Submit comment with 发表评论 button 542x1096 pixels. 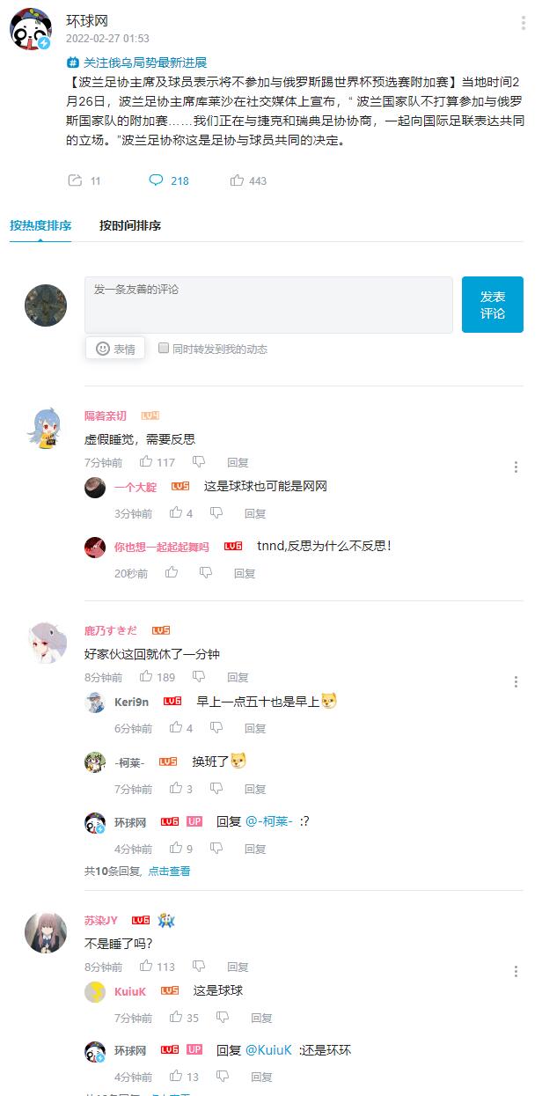pyautogui.click(x=493, y=305)
